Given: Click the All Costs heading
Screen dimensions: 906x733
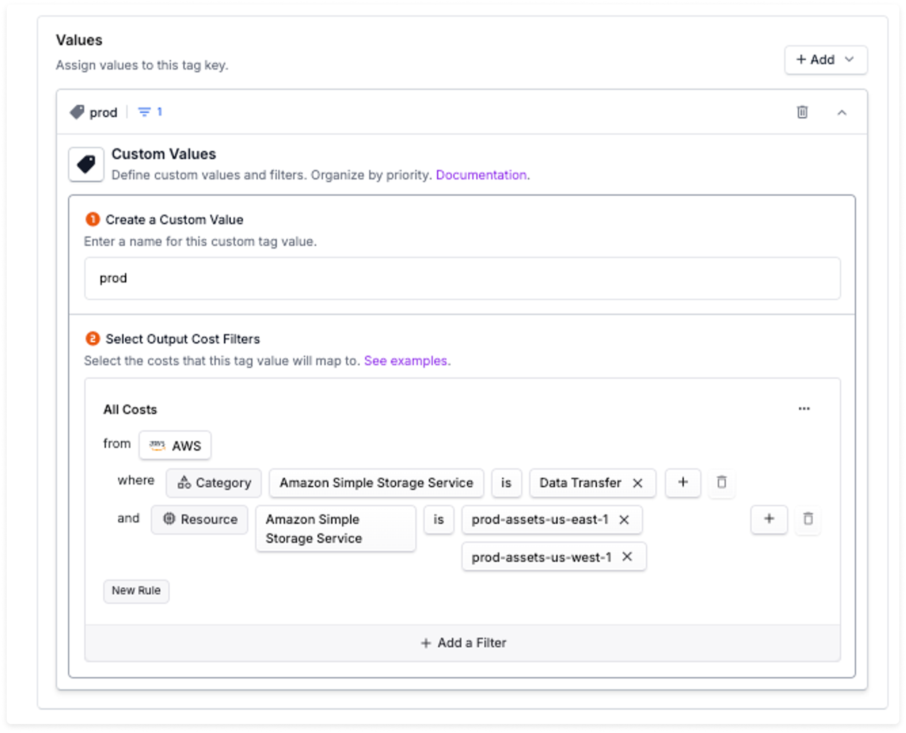Looking at the screenshot, I should point(130,410).
